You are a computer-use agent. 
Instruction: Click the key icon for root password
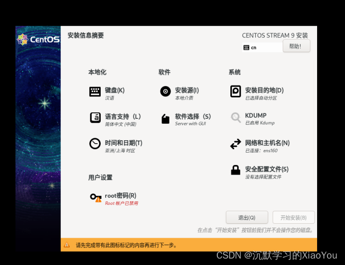pos(96,197)
